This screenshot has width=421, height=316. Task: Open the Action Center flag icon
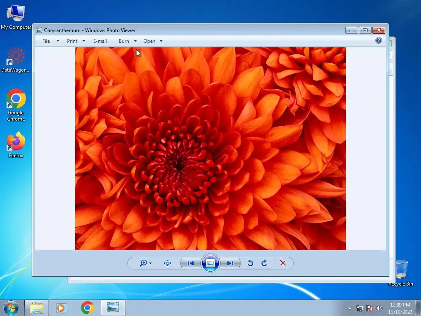(x=370, y=308)
